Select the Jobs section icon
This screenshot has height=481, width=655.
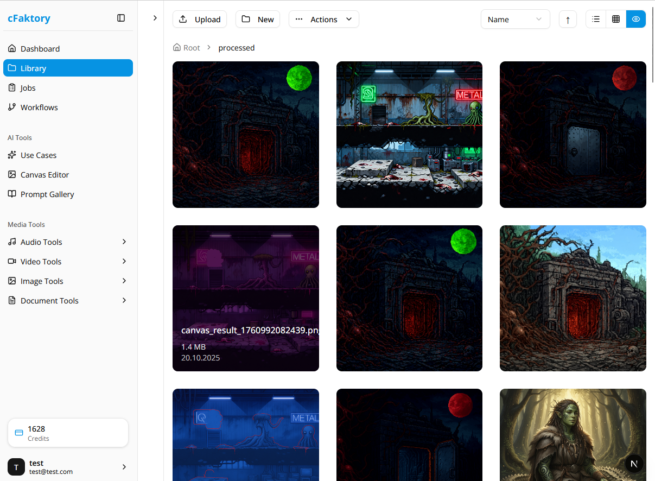[11, 87]
